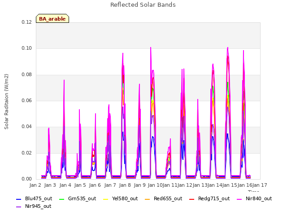Click the 0.06 y-axis tick label

pos(27,100)
